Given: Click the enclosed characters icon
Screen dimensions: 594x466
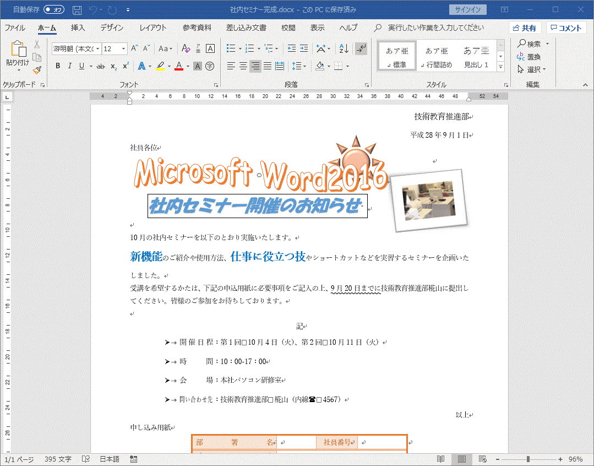Looking at the screenshot, I should [x=210, y=66].
